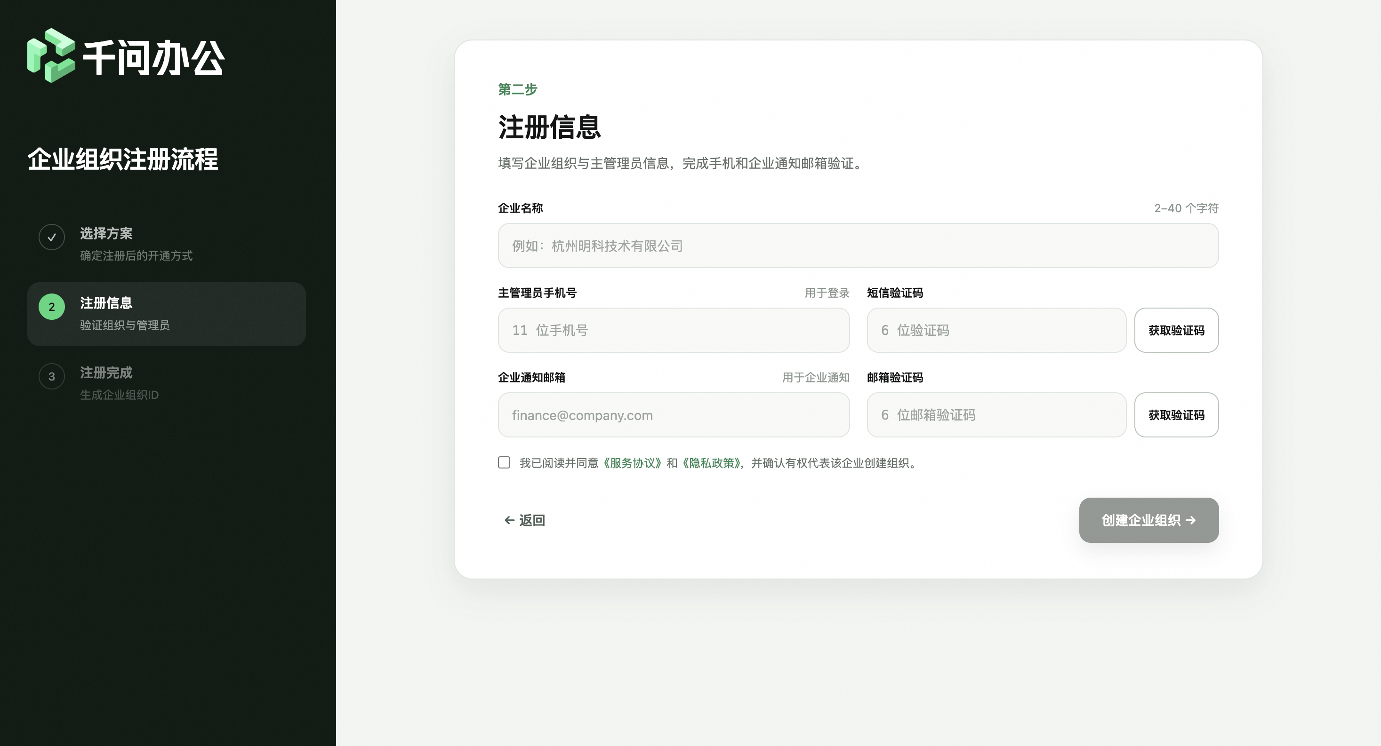The width and height of the screenshot is (1381, 746).
Task: Focus the 企业通知邮箱 input field
Action: pos(674,415)
